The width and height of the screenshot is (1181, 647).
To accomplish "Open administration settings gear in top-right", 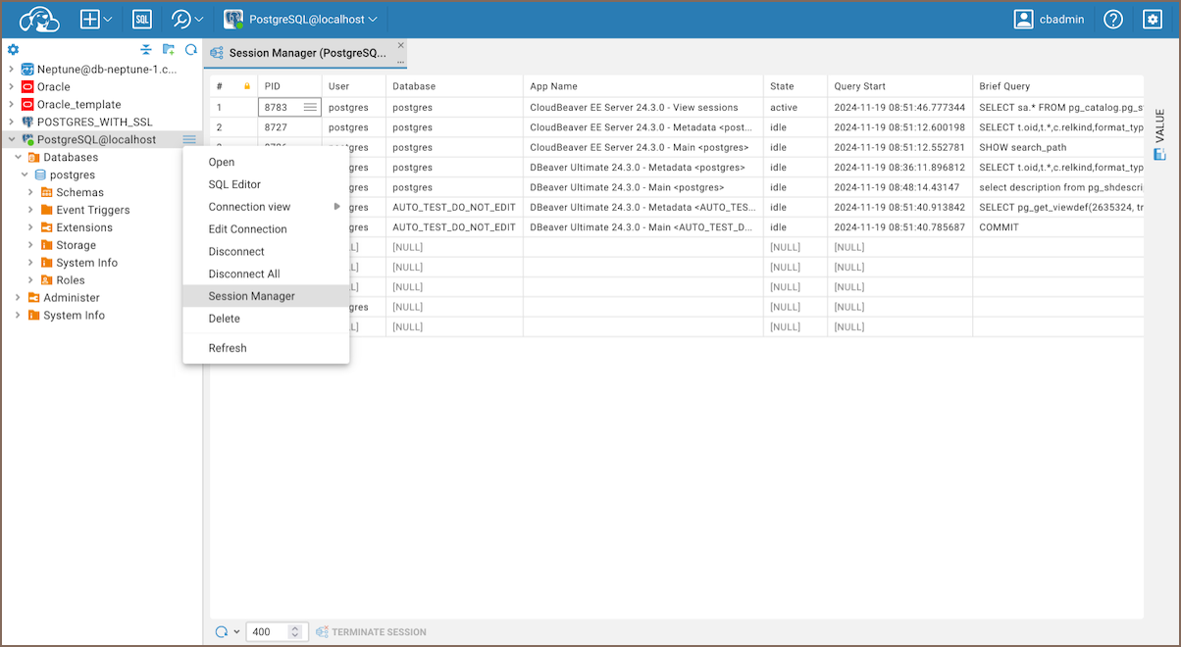I will click(1152, 20).
